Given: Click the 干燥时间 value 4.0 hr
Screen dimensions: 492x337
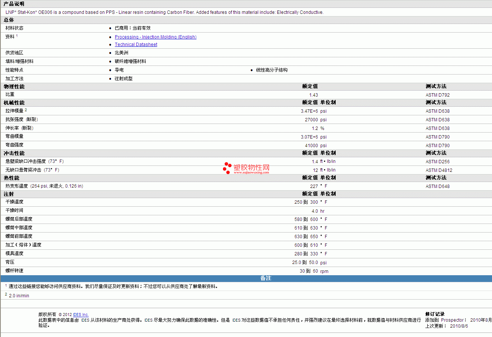Looking at the screenshot, I should pos(318,211).
